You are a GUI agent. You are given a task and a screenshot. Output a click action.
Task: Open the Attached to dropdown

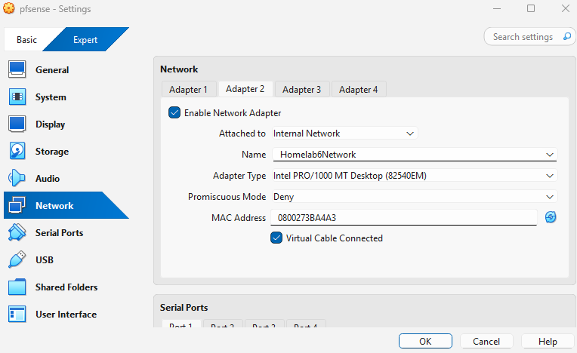tap(345, 134)
